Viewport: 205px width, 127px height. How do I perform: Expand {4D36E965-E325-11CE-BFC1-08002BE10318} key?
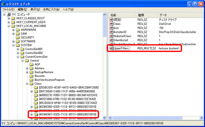click(x=32, y=107)
